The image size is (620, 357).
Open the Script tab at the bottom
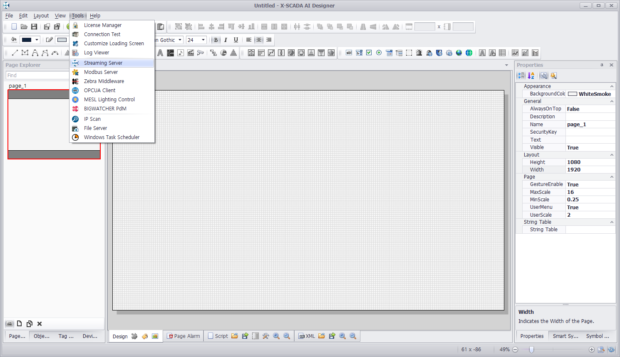(x=218, y=336)
